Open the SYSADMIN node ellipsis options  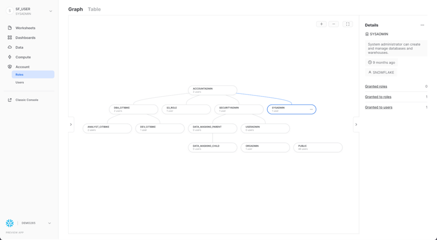(311, 109)
